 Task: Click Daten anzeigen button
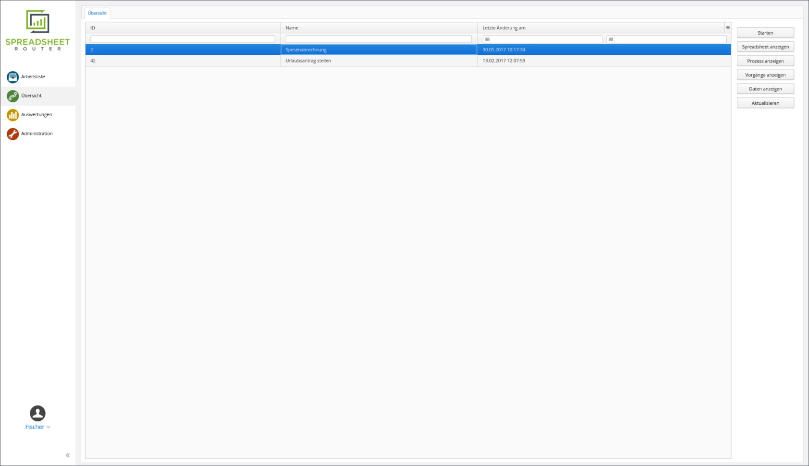(765, 89)
